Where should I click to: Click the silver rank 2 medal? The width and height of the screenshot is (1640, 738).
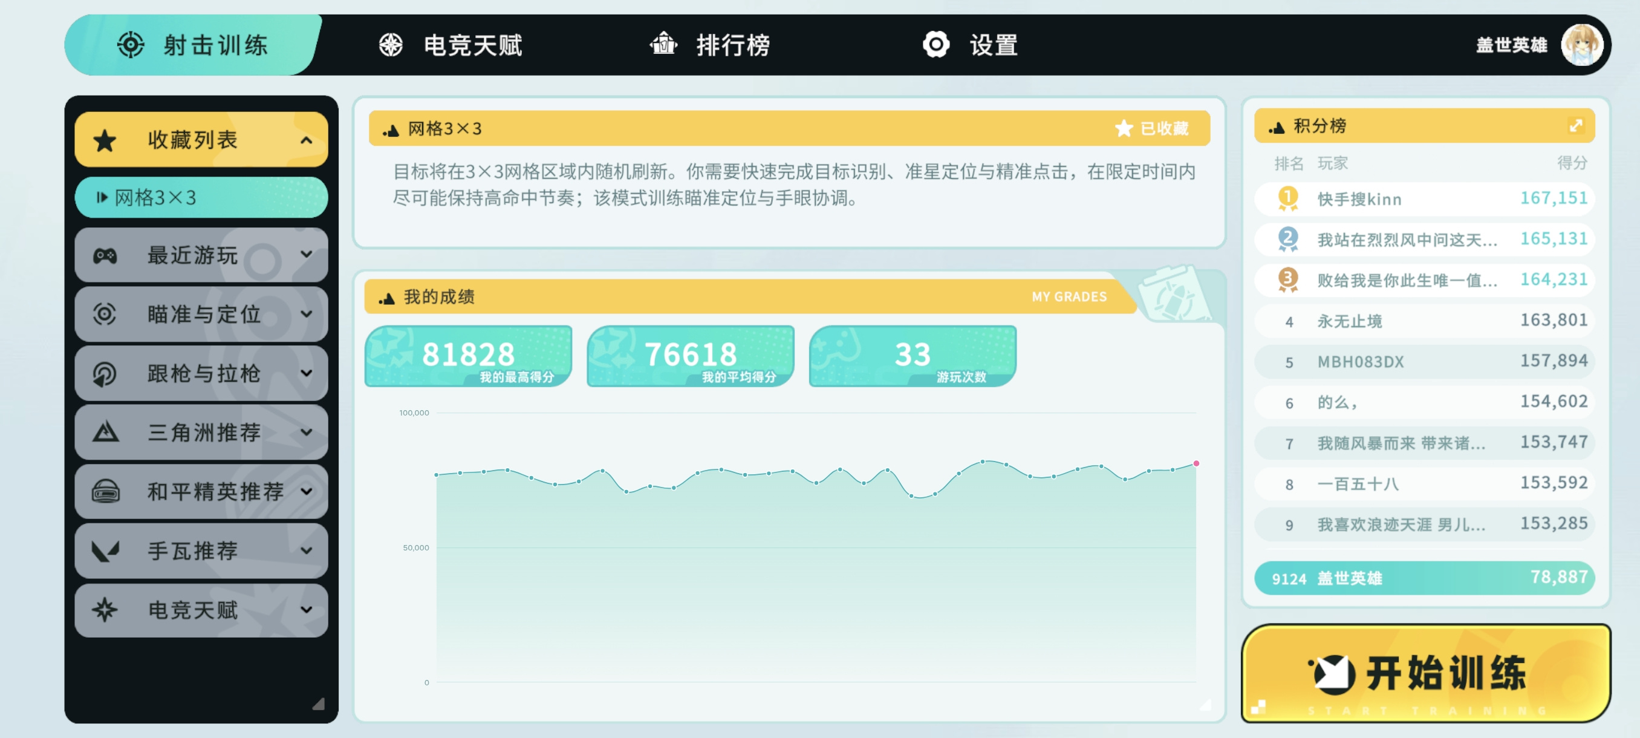[x=1287, y=240]
